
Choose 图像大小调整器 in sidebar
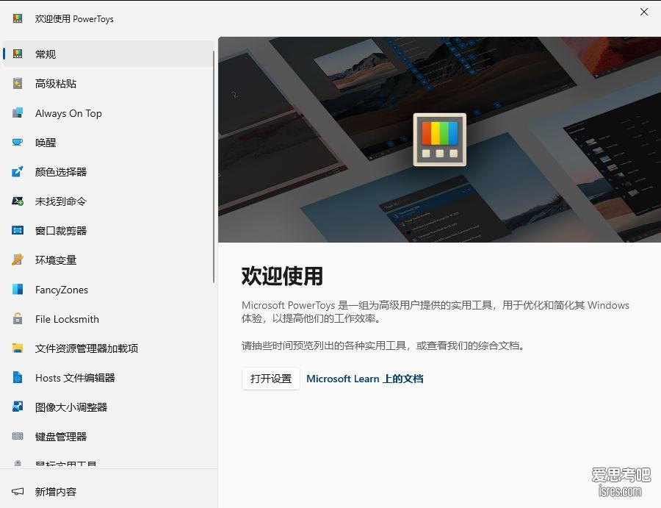click(x=108, y=407)
